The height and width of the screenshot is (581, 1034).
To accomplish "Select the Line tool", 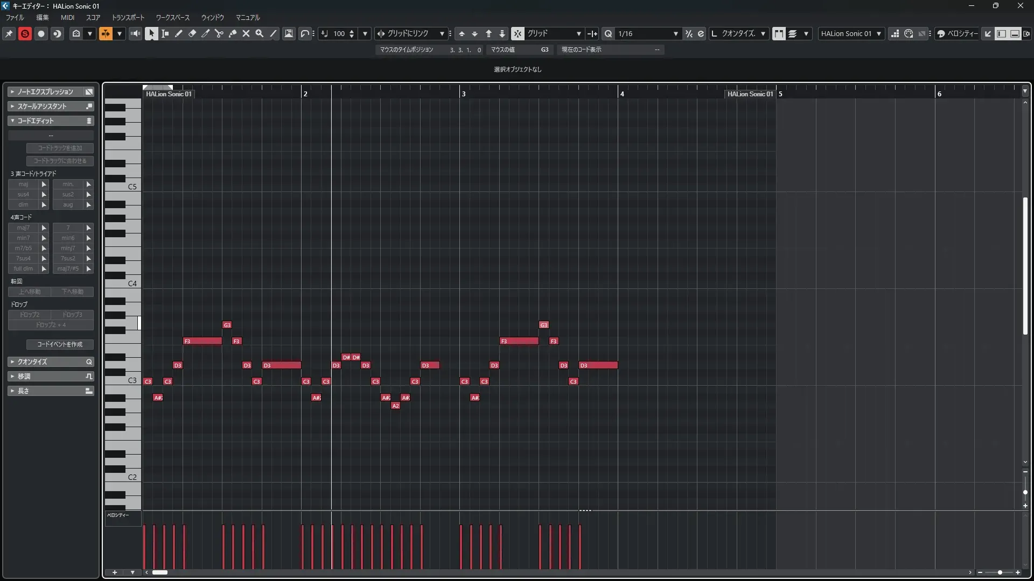I will 273,33.
